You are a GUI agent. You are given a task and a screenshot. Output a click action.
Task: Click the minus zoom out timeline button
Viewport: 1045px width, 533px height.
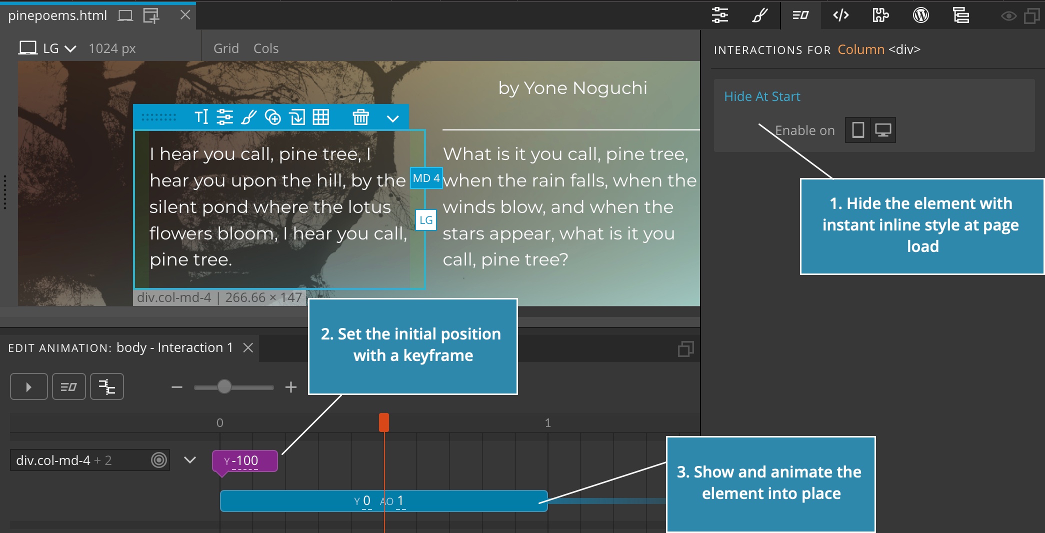pos(177,387)
